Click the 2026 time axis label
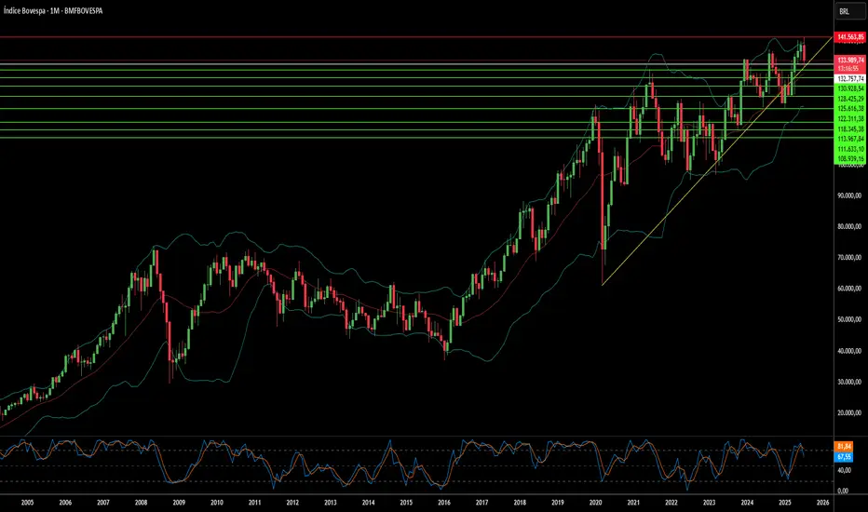Image resolution: width=868 pixels, height=512 pixels. [822, 502]
